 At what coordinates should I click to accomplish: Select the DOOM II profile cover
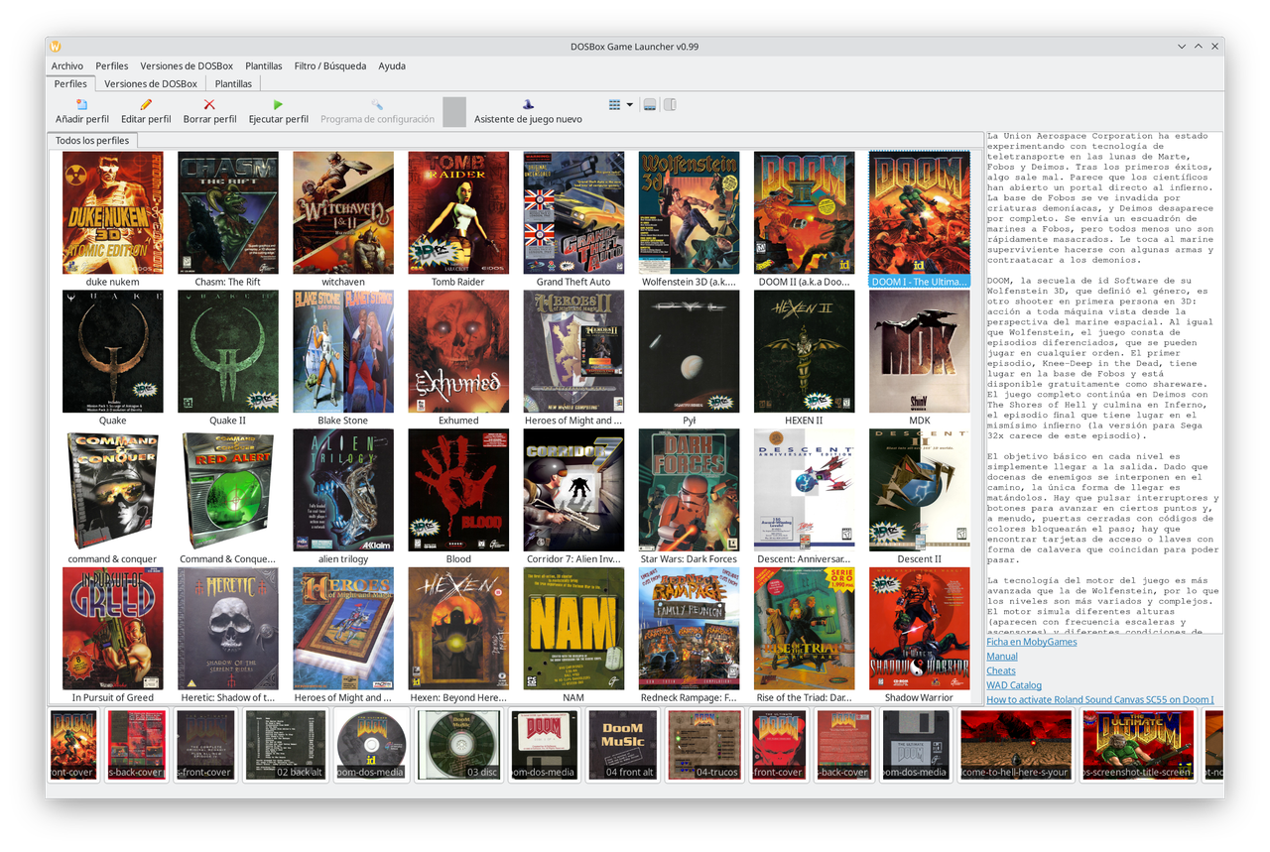[804, 212]
